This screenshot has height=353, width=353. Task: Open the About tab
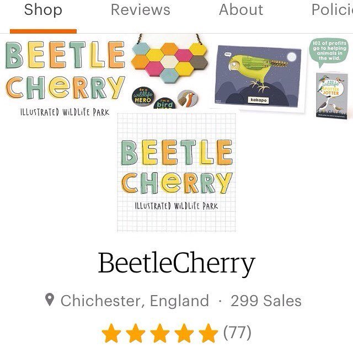click(x=241, y=10)
